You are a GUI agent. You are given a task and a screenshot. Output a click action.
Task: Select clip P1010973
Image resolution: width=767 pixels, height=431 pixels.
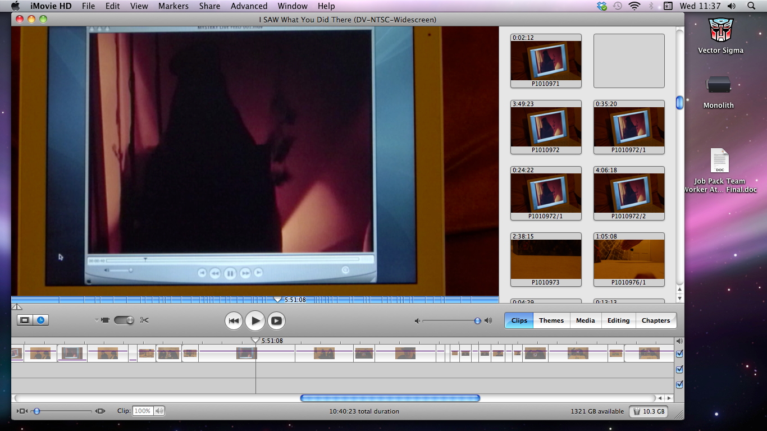coord(546,259)
